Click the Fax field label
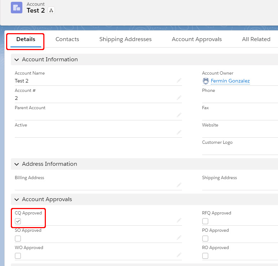The width and height of the screenshot is (278, 266). click(x=205, y=108)
